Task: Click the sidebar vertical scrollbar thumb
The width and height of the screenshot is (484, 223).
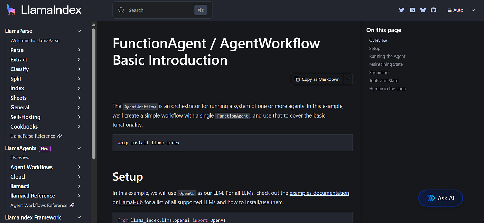Action: point(93,93)
